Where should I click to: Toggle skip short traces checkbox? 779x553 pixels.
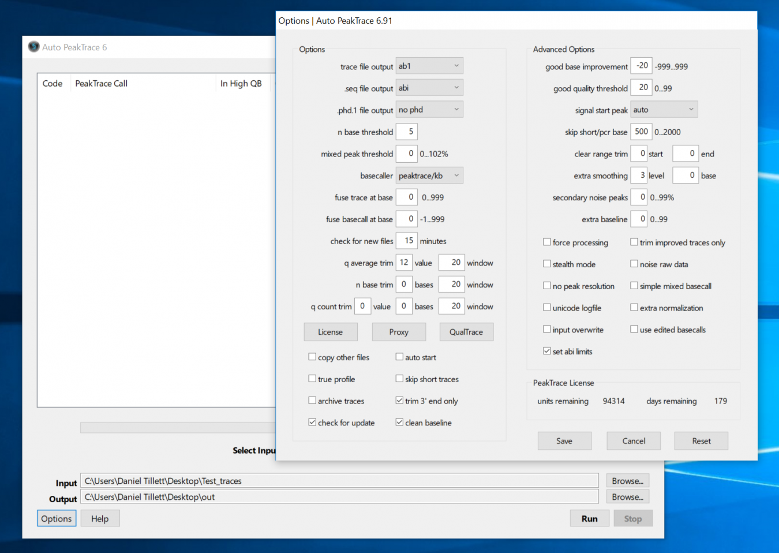click(x=399, y=379)
